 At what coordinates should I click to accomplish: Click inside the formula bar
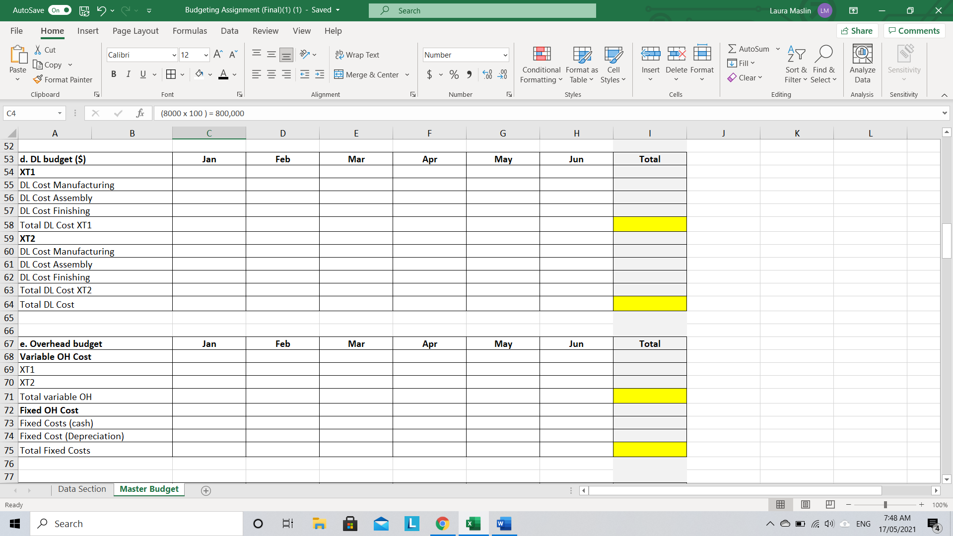click(x=347, y=113)
